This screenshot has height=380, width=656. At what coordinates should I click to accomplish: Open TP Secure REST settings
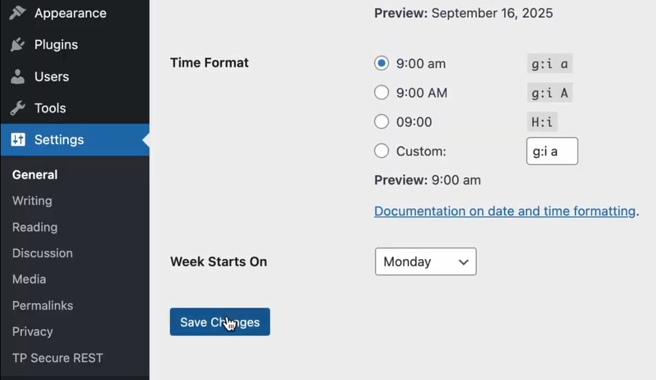tap(58, 357)
